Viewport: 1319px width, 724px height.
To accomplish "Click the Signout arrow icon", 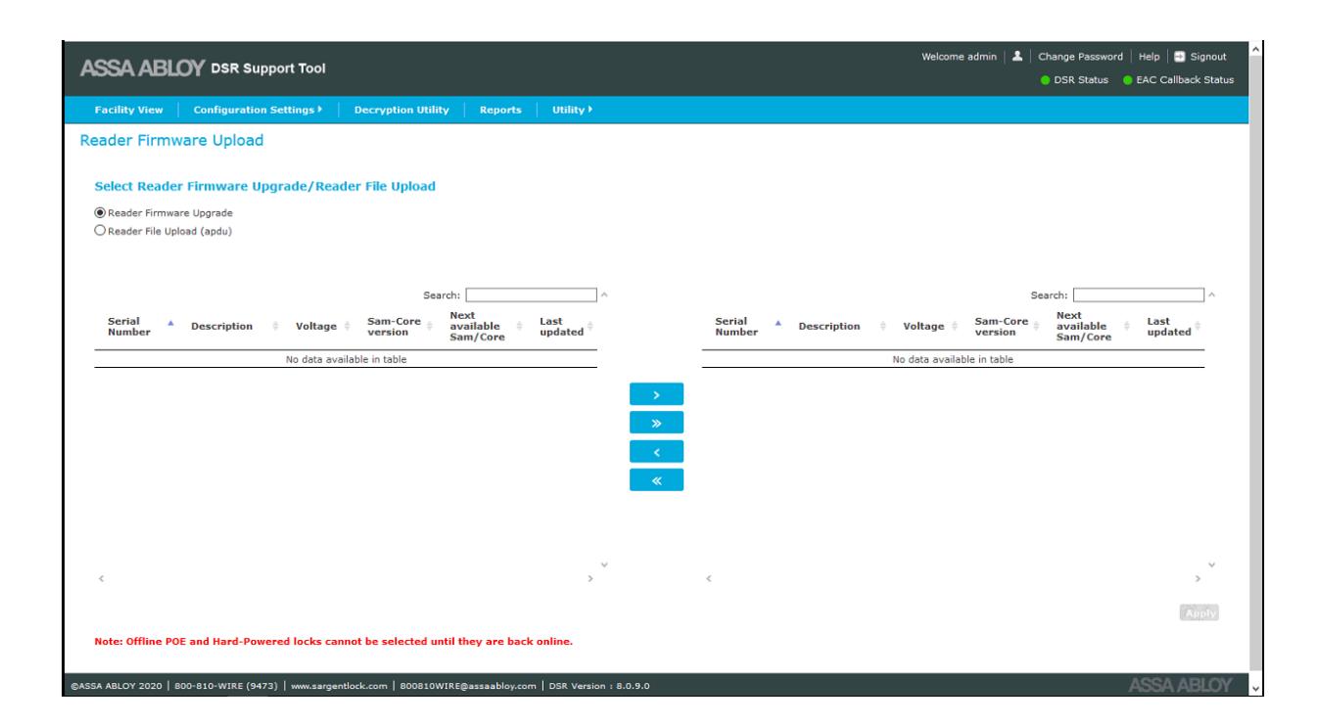I will tap(1180, 57).
